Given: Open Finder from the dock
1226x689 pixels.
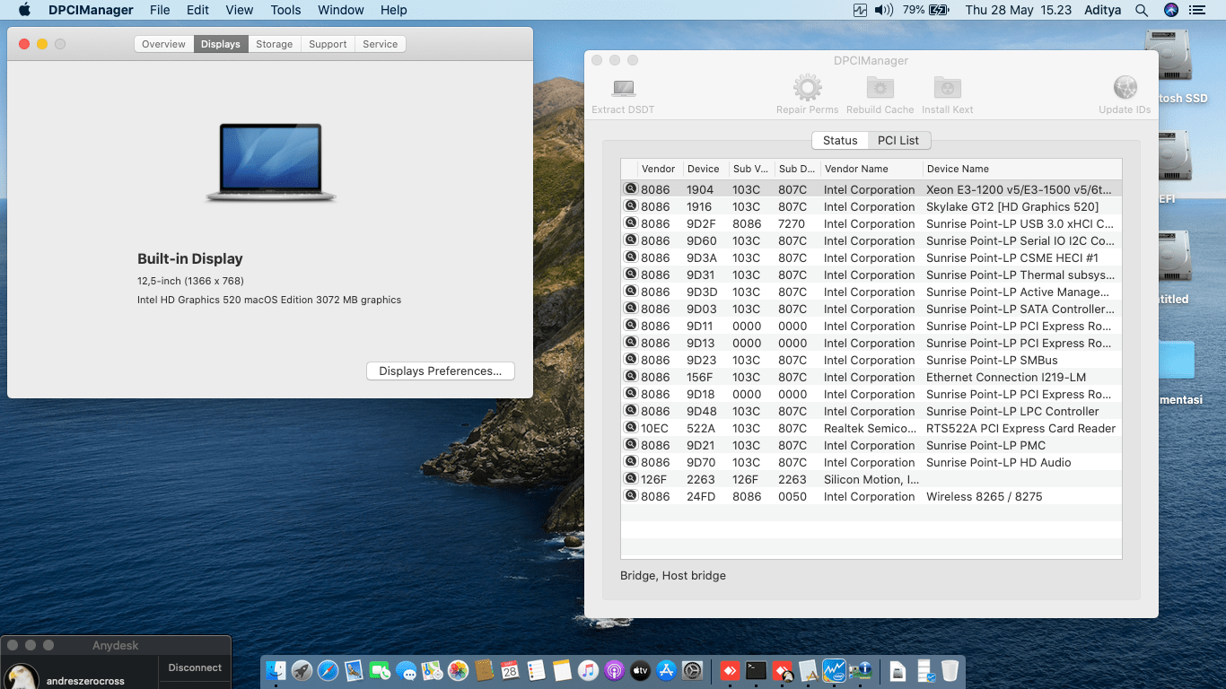Looking at the screenshot, I should (x=276, y=670).
